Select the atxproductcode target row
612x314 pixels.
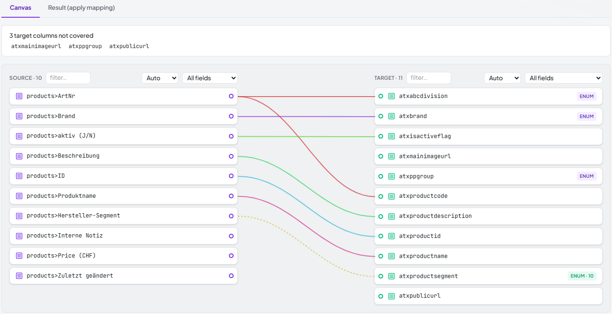pyautogui.click(x=488, y=196)
